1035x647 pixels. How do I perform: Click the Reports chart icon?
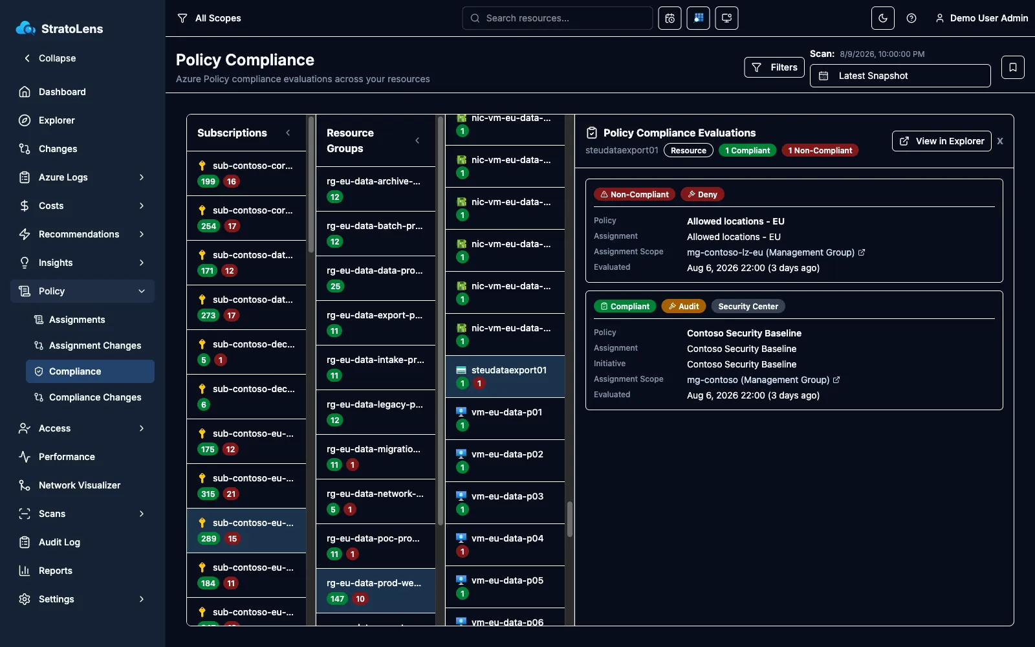[x=25, y=571]
